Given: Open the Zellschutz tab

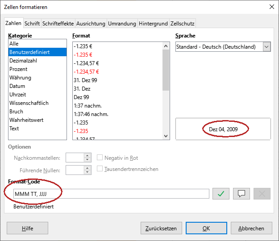Looking at the screenshot, I should (183, 24).
